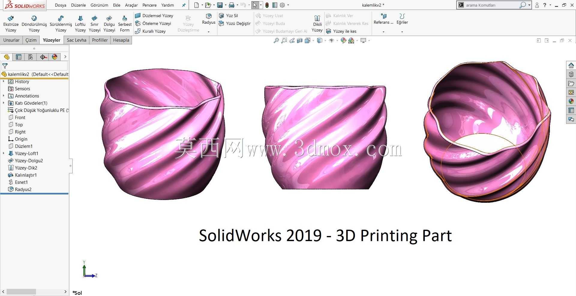This screenshot has height=296, width=576.
Task: Open the Referans dropdown arrow
Action: pos(383,32)
